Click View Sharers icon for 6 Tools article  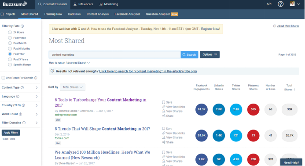(164, 111)
